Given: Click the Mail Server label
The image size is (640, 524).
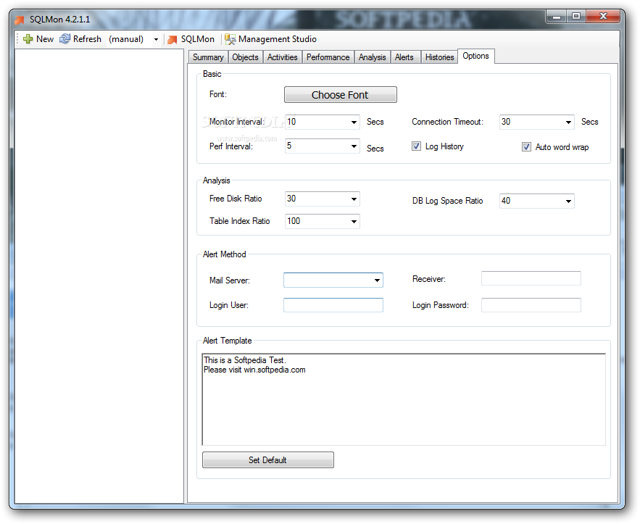Looking at the screenshot, I should click(x=229, y=280).
